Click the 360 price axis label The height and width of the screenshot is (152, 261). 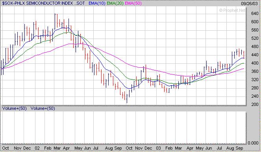[x=255, y=71]
